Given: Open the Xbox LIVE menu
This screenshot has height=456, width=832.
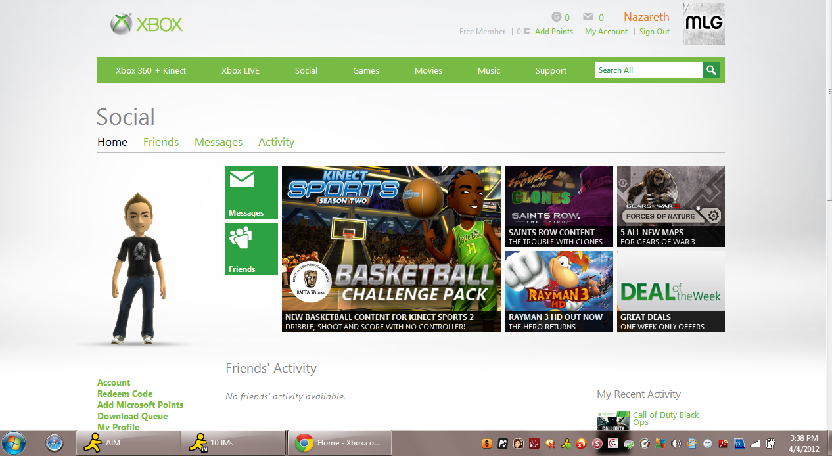Looking at the screenshot, I should tap(241, 70).
